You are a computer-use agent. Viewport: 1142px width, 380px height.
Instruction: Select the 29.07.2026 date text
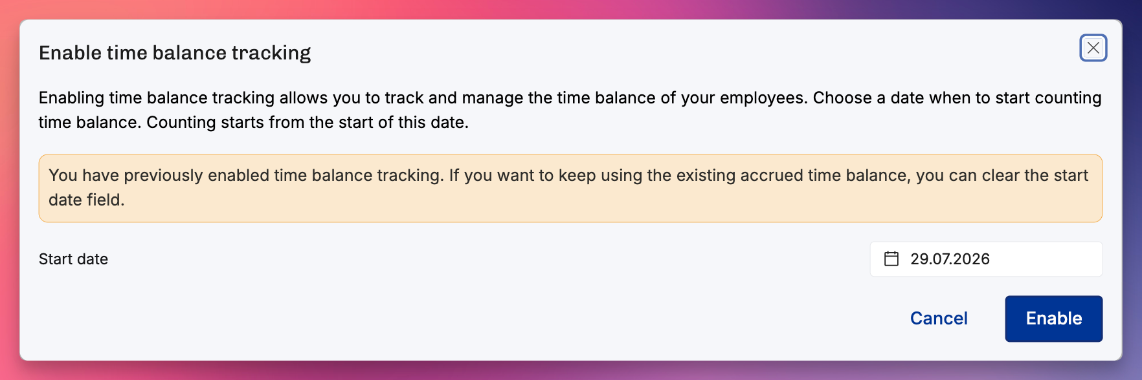tap(950, 259)
